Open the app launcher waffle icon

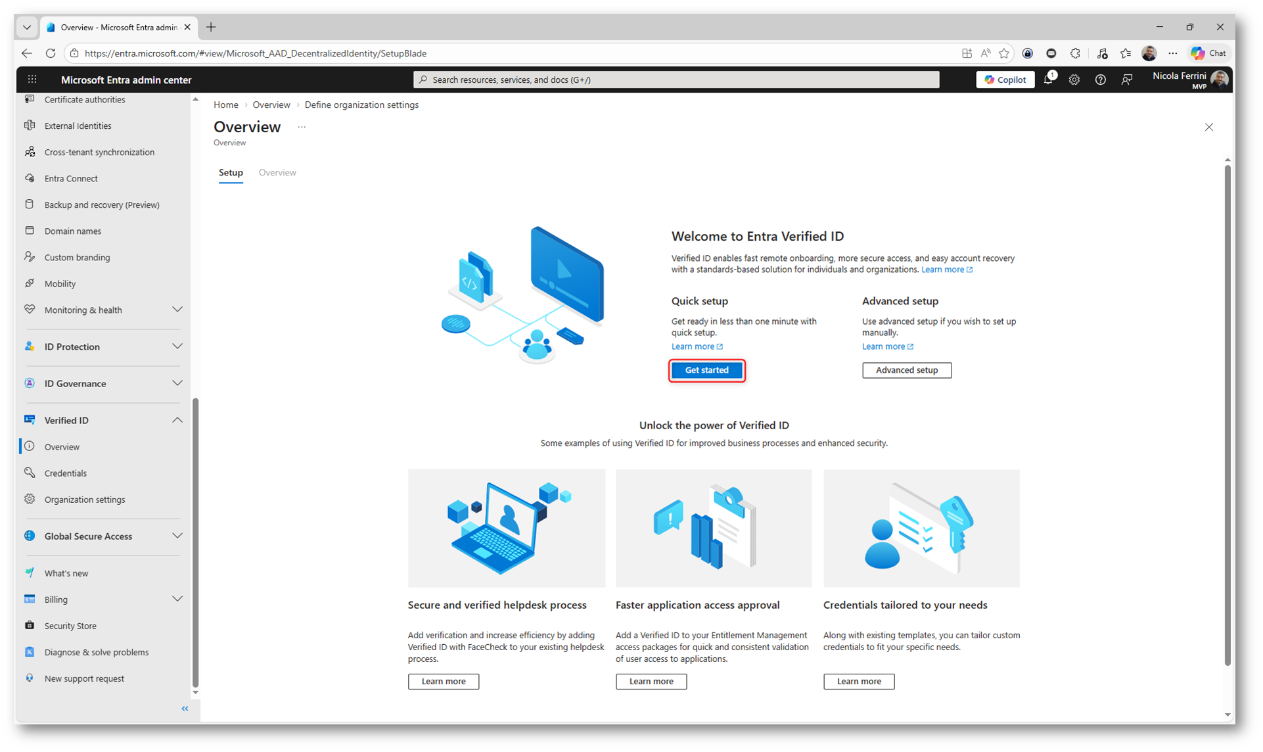coord(32,80)
